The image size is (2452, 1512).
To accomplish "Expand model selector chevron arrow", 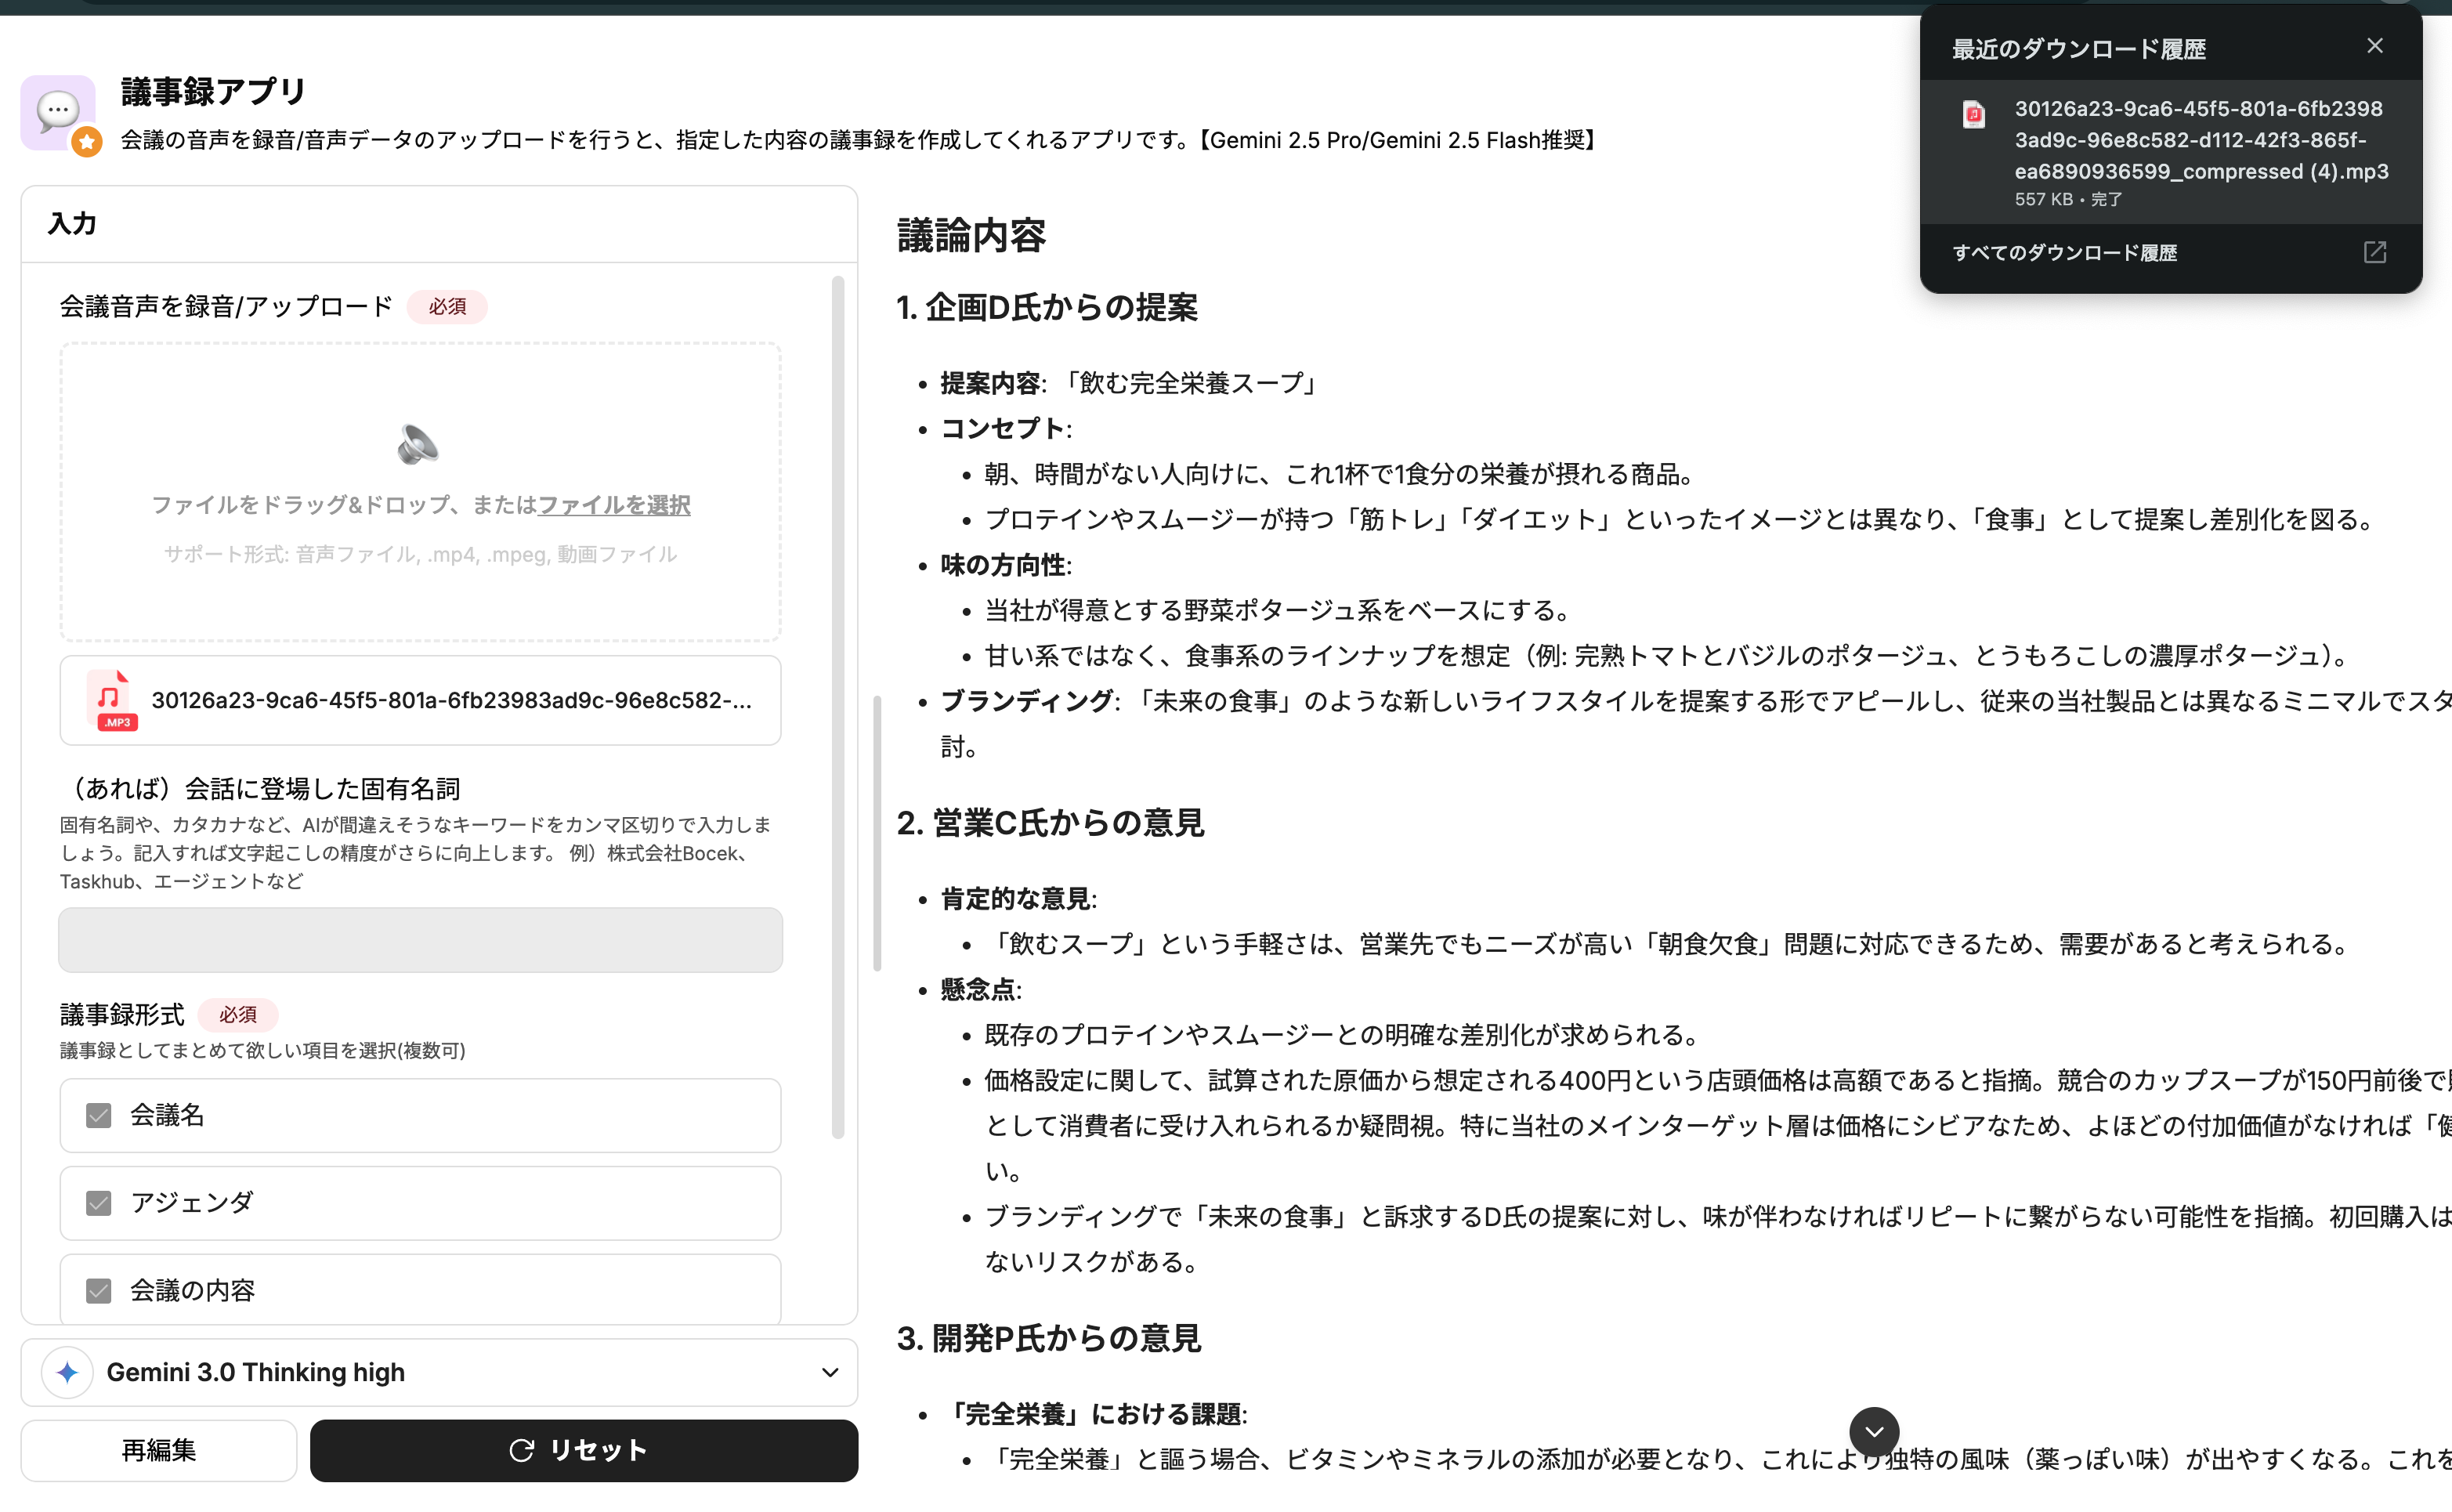I will [x=829, y=1372].
